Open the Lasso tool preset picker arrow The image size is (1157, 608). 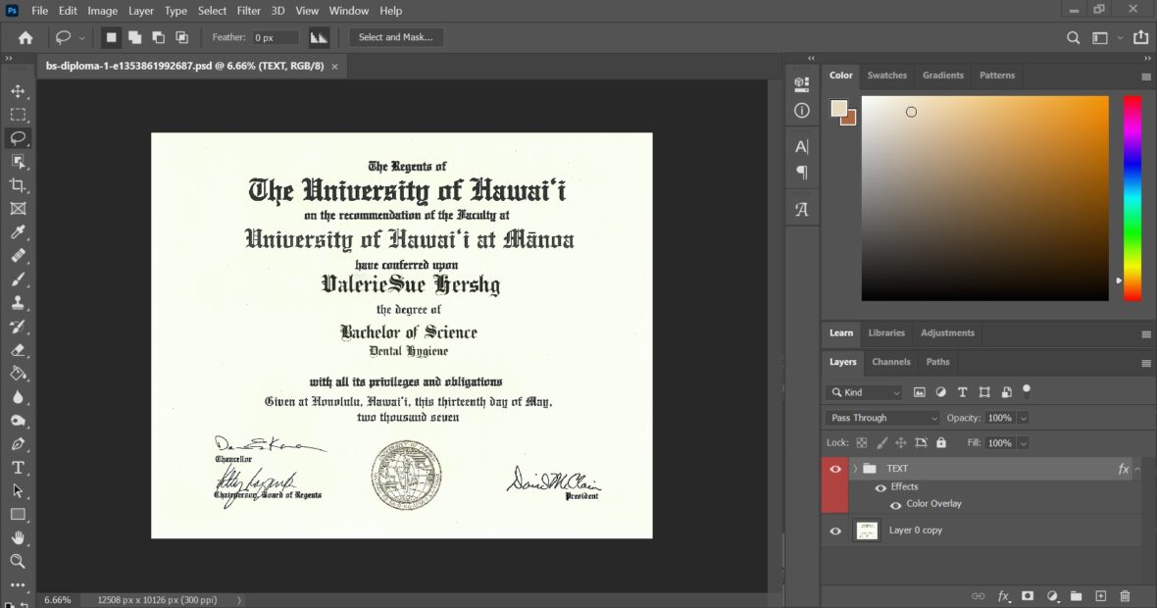tap(82, 37)
